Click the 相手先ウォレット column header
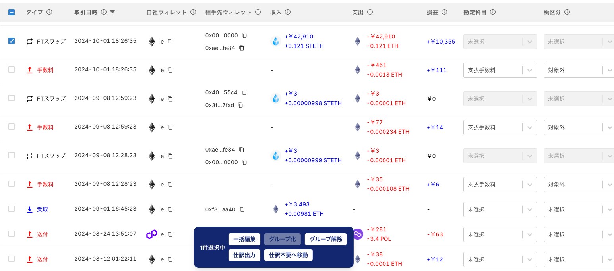This screenshot has height=271, width=614. coord(229,12)
